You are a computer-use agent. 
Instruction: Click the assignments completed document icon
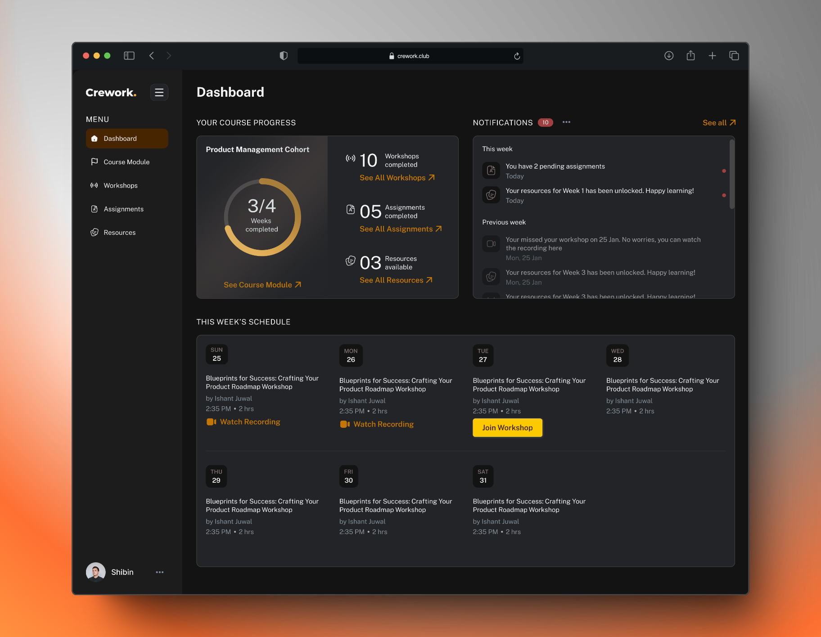click(351, 210)
